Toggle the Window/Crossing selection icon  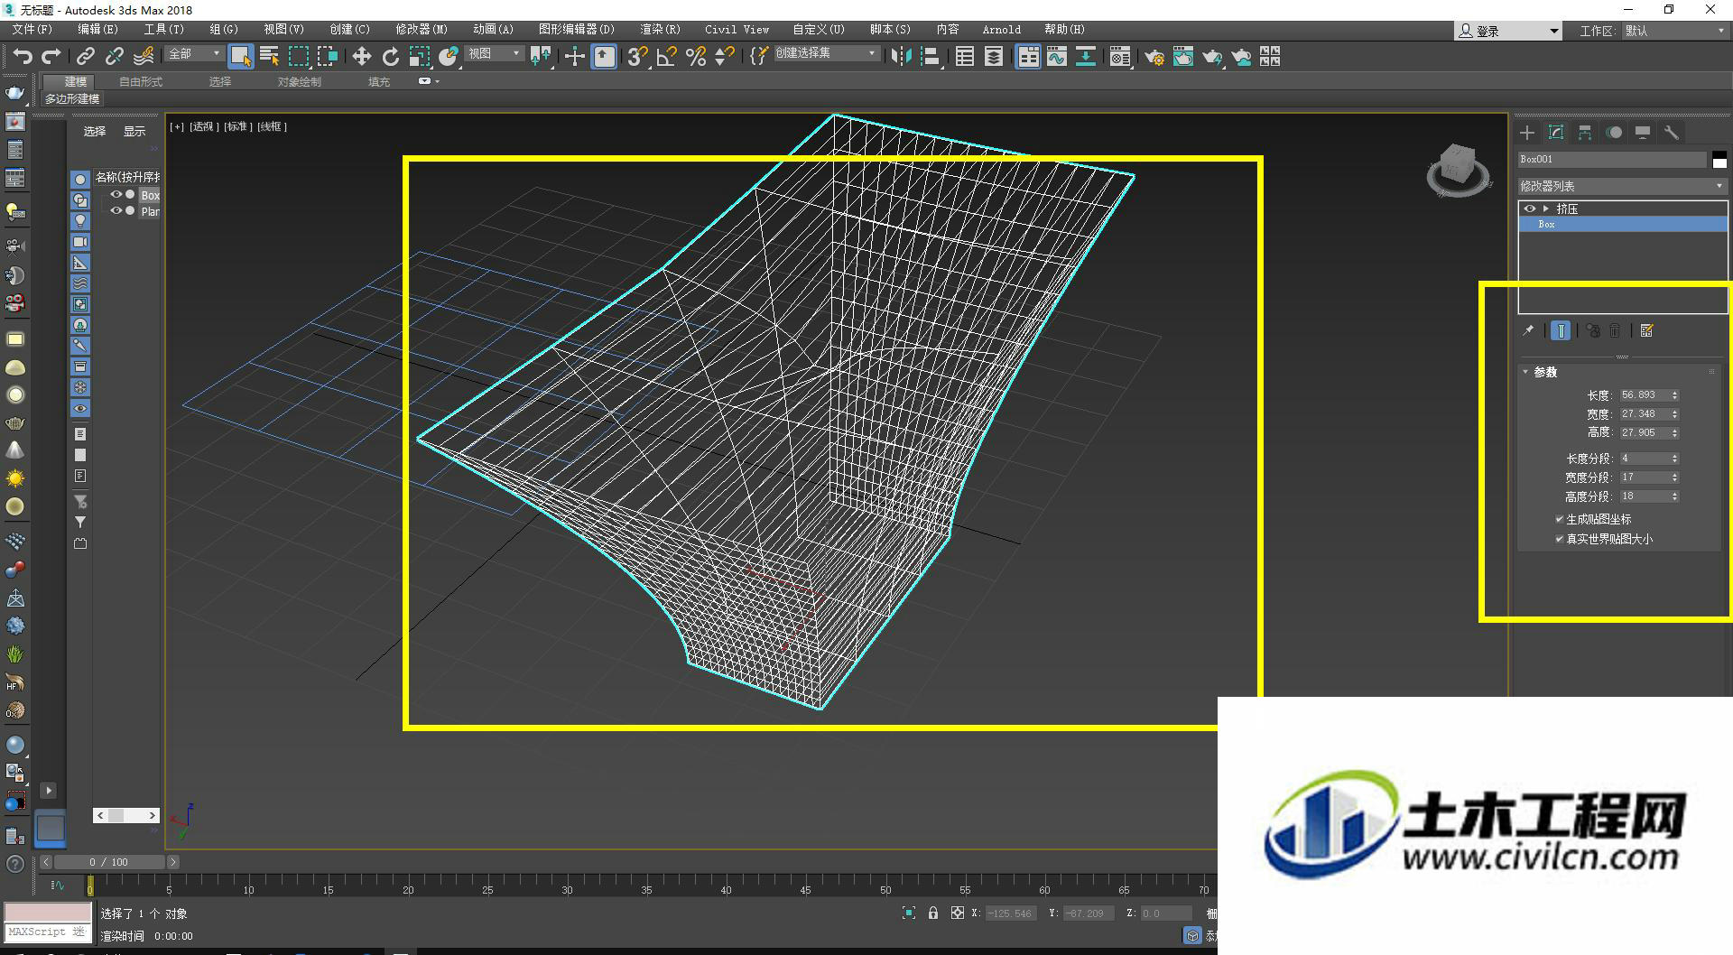click(x=328, y=57)
